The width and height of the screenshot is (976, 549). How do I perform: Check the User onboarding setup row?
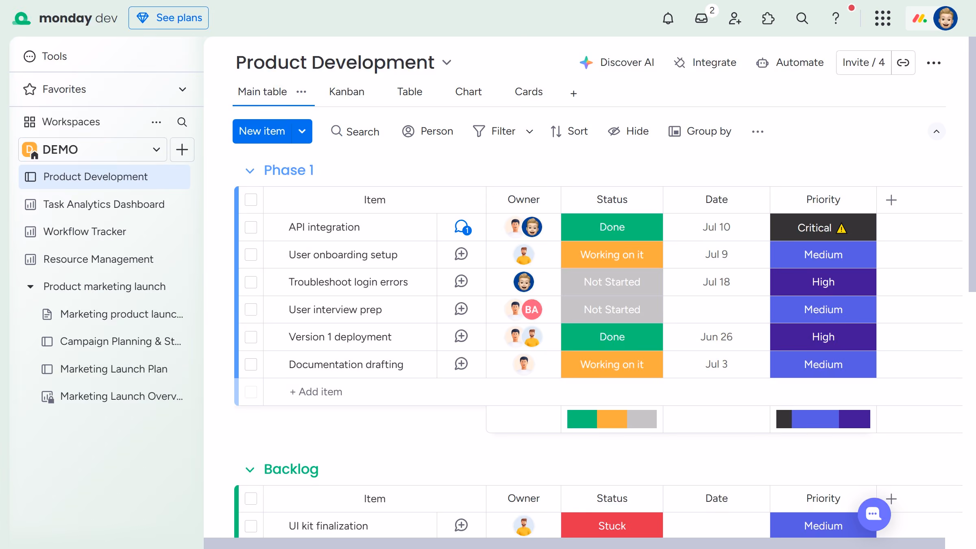coord(251,255)
